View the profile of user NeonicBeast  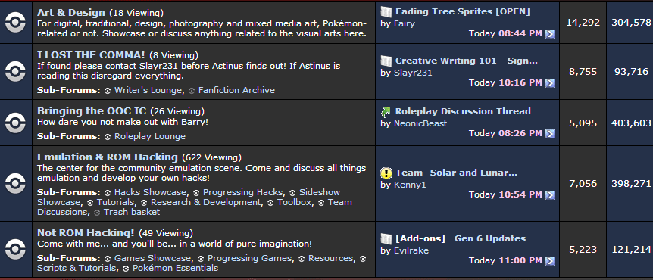click(x=420, y=123)
